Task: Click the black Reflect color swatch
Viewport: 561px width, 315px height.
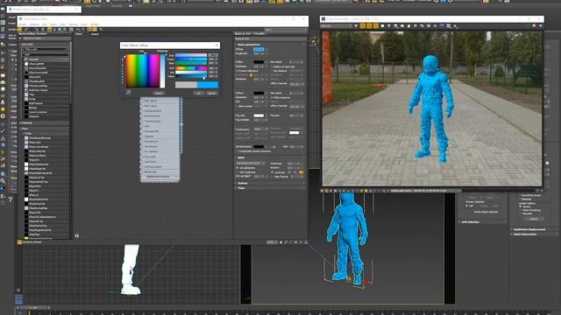Action: tap(259, 62)
